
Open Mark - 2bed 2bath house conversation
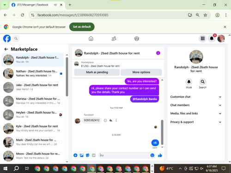pyautogui.click(x=33, y=142)
